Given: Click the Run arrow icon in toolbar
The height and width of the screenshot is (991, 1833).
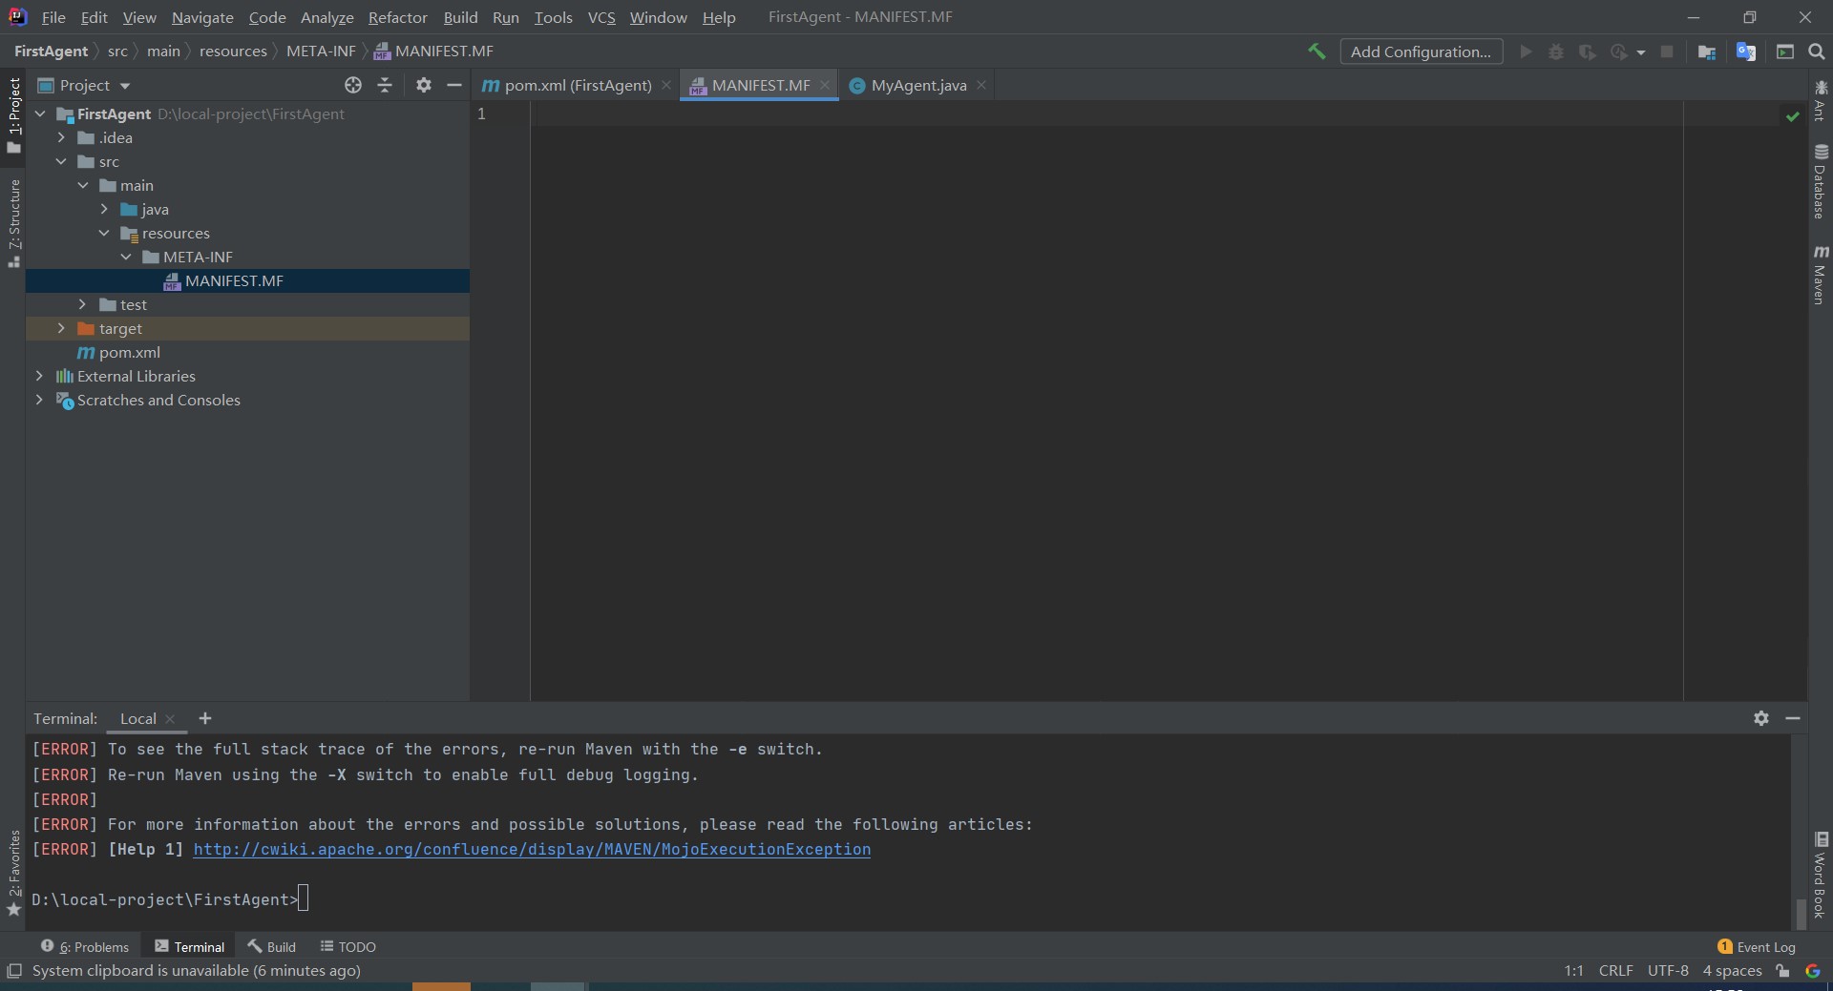Looking at the screenshot, I should click(1526, 52).
